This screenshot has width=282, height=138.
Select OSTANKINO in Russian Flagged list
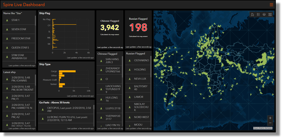138,60
